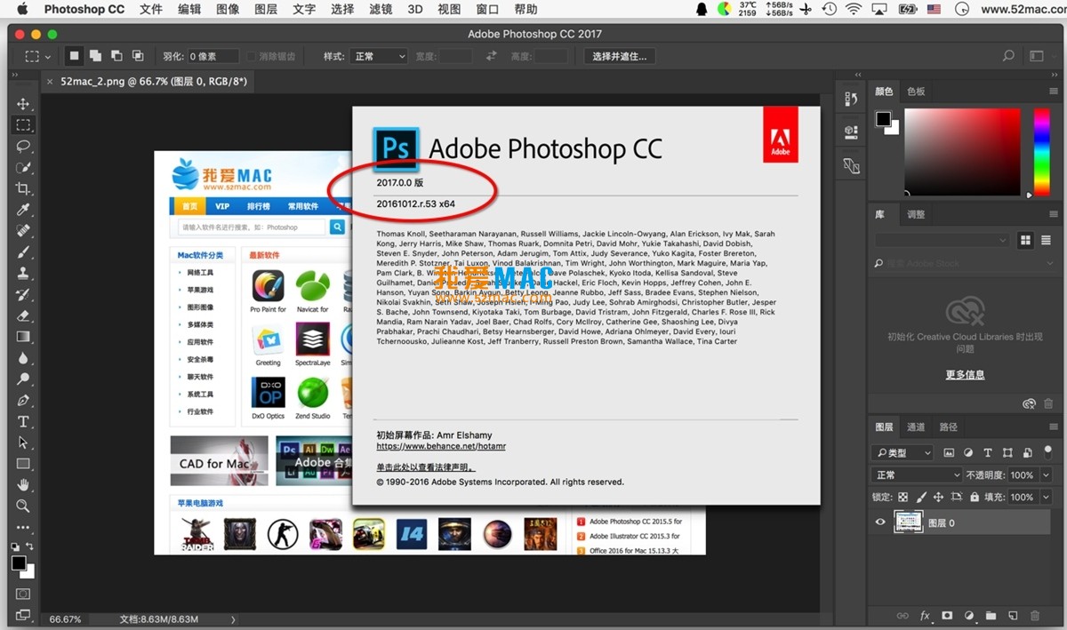Select the Eraser tool

tap(23, 315)
